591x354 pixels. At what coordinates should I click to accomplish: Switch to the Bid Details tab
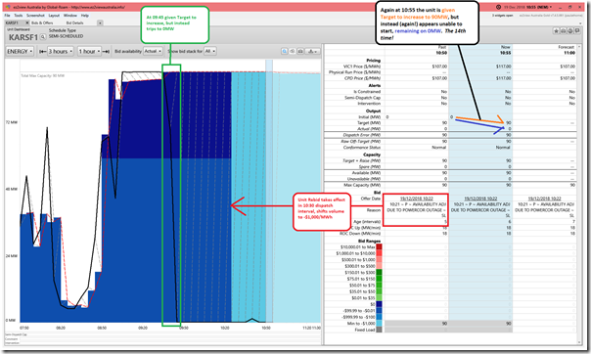(x=74, y=22)
